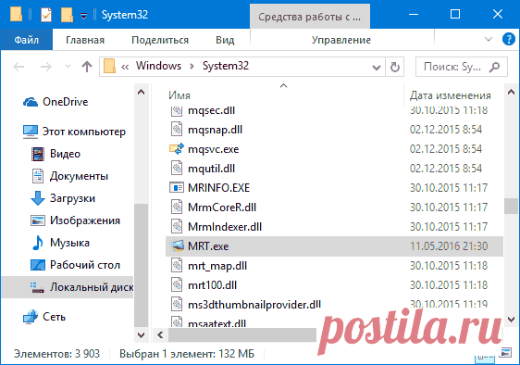The height and width of the screenshot is (365, 520).
Task: Select the file mqsvc.exe
Action: point(213,149)
